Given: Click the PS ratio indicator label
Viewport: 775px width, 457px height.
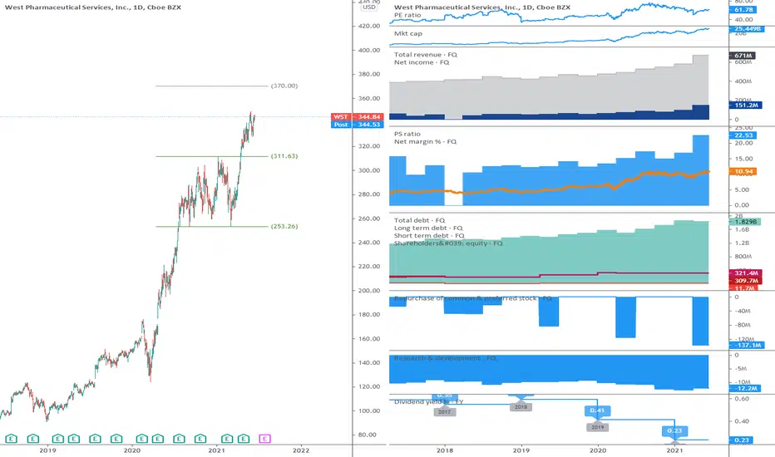Looking at the screenshot, I should click(x=407, y=134).
